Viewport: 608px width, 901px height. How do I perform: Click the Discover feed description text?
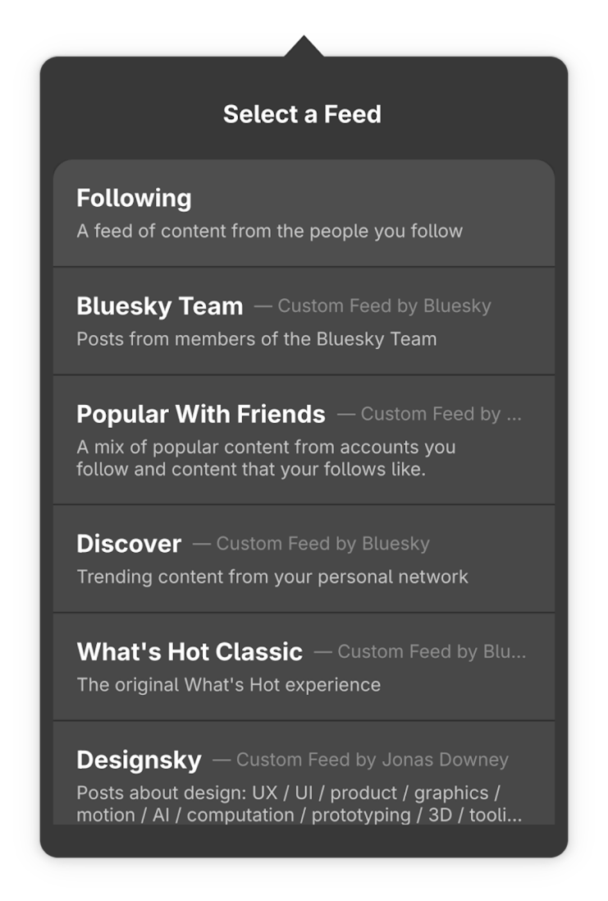point(273,577)
